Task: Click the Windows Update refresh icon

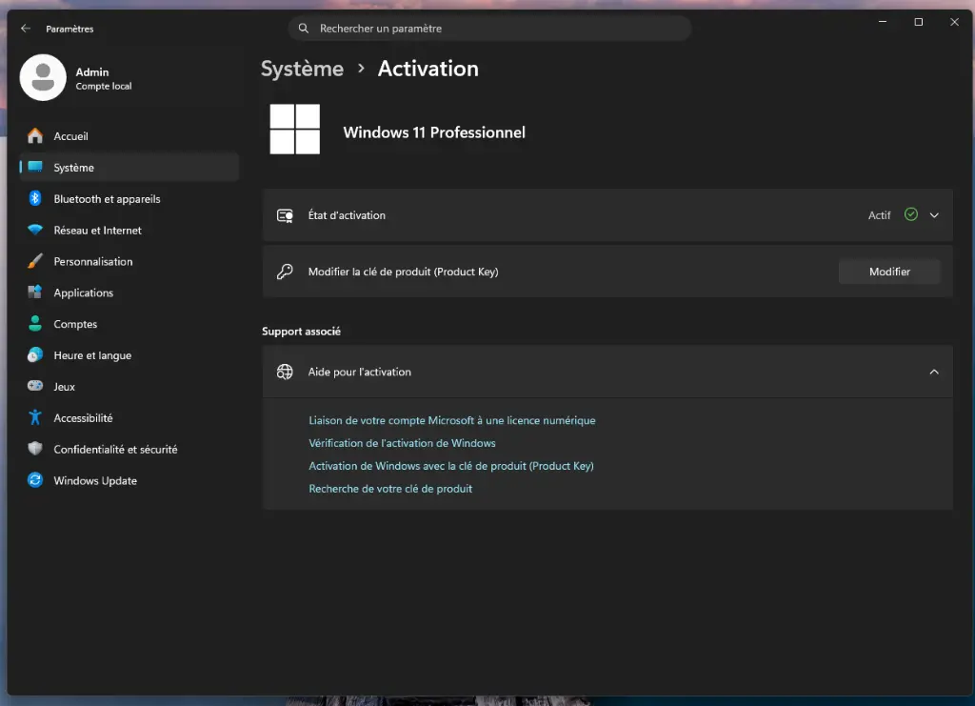Action: click(x=35, y=480)
